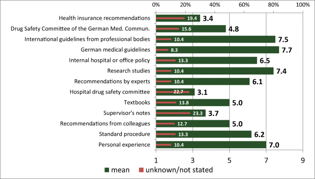
Task: Click the German medical guidelines green bar
Action: coord(218,50)
